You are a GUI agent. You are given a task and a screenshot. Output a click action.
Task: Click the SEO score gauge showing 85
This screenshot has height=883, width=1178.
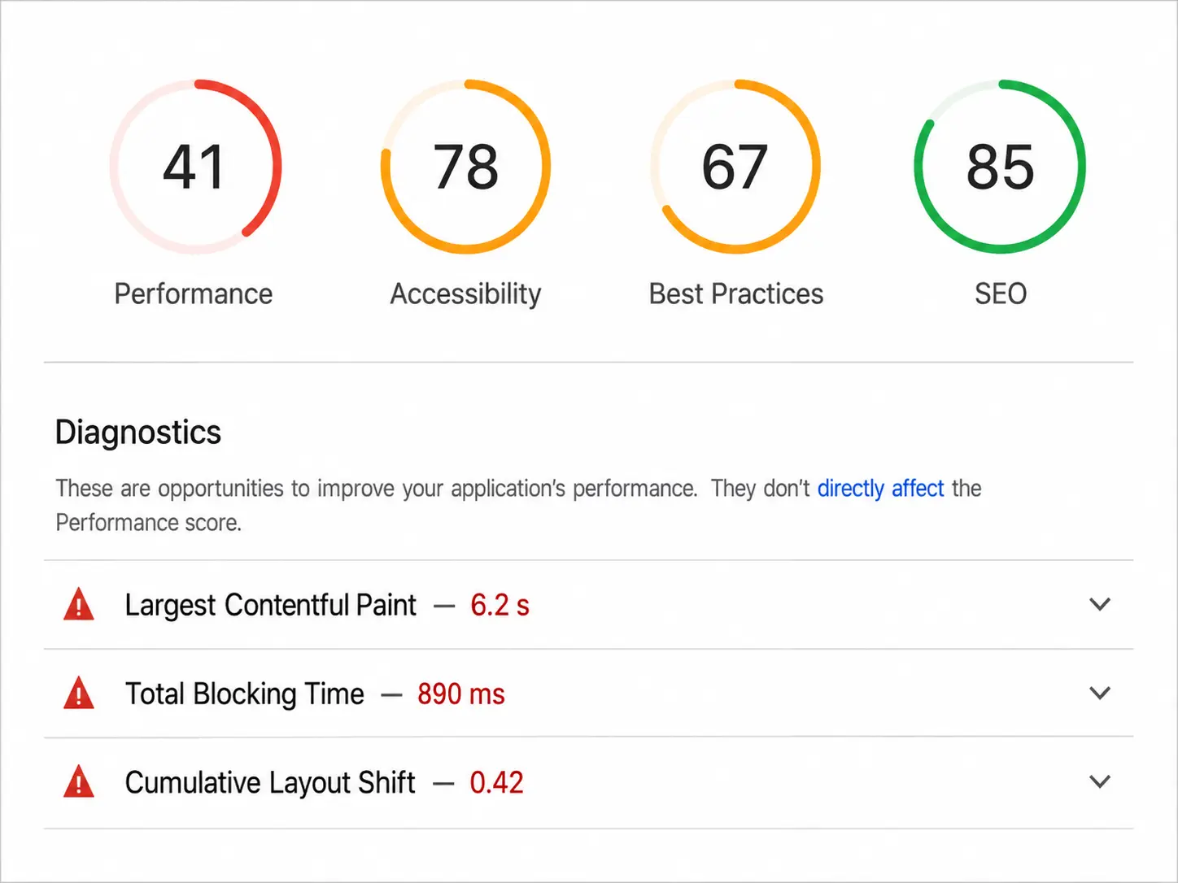click(x=1000, y=167)
